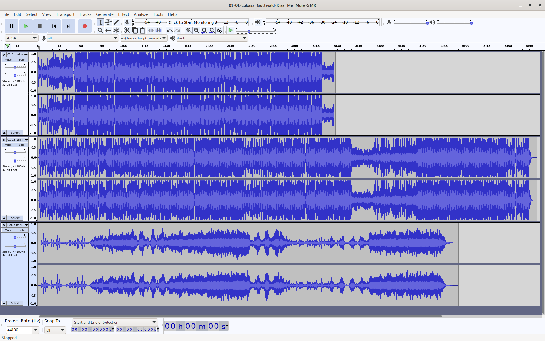Click the Pause playback button
Image resolution: width=545 pixels, height=341 pixels.
(12, 26)
